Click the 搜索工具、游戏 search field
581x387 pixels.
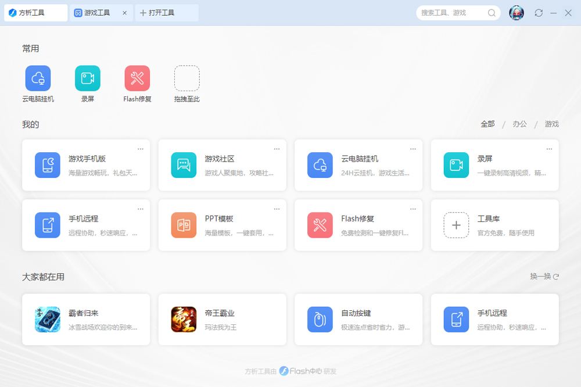tap(451, 13)
